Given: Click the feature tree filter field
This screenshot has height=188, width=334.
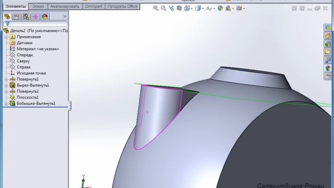Looking at the screenshot, I should [35, 24].
